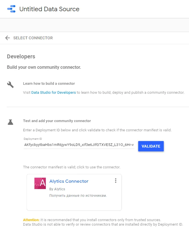189x229 pixels.
Task: Click 'The connector manifest is valid' message
Action: point(72,167)
